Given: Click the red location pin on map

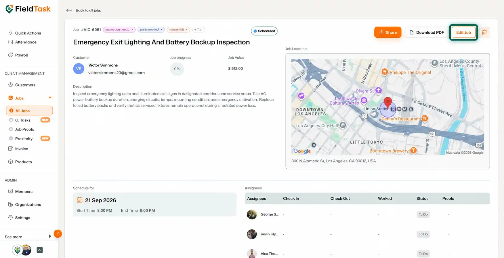Looking at the screenshot, I should click(x=388, y=102).
